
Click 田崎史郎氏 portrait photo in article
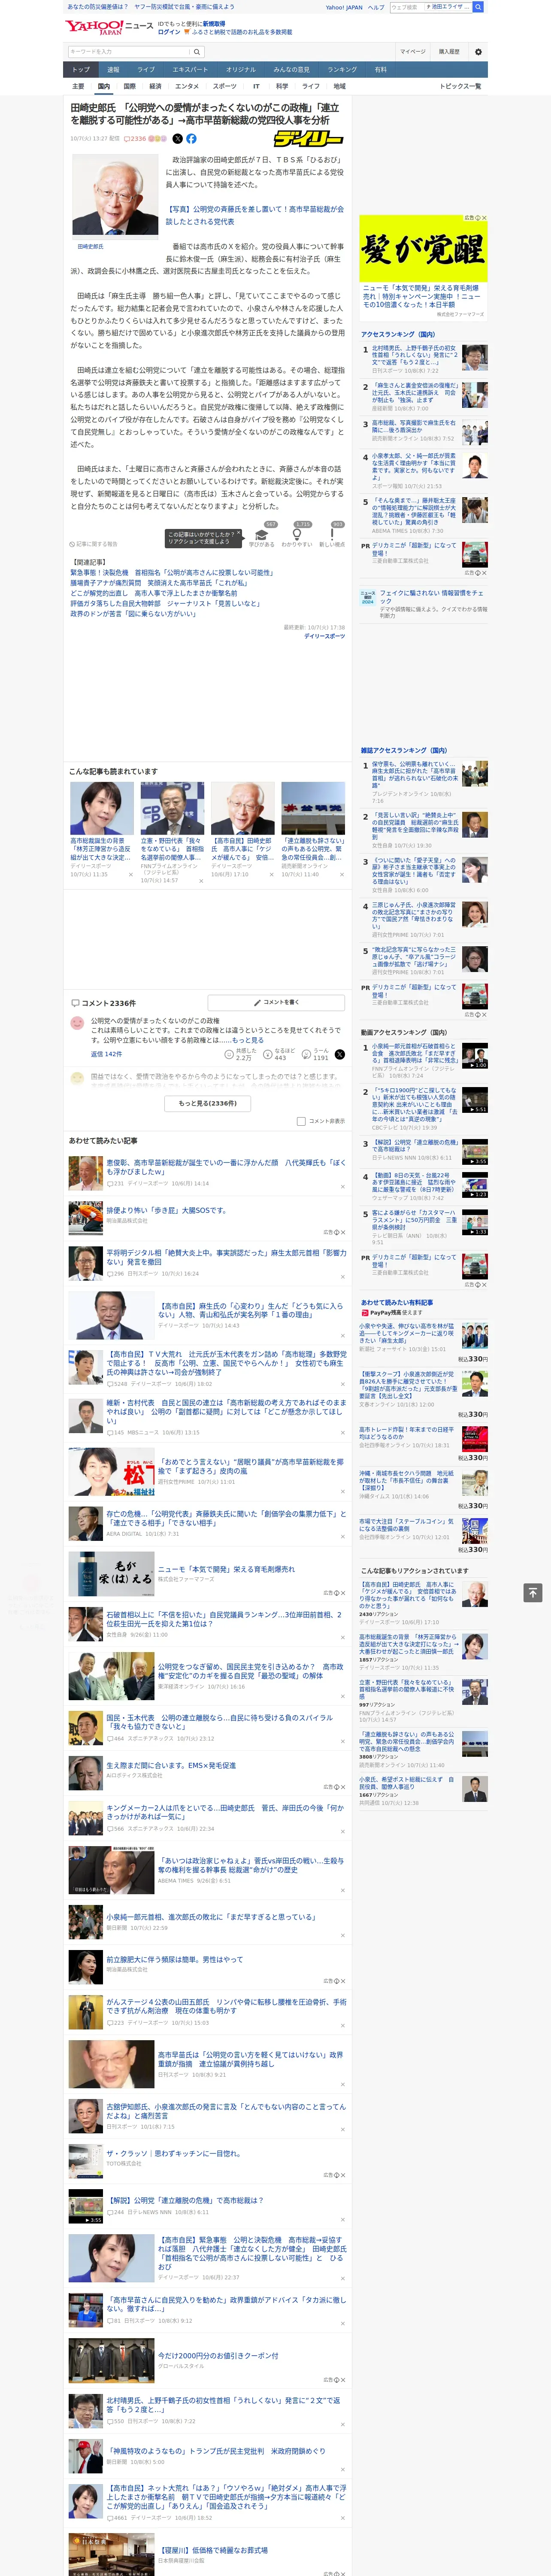click(115, 195)
